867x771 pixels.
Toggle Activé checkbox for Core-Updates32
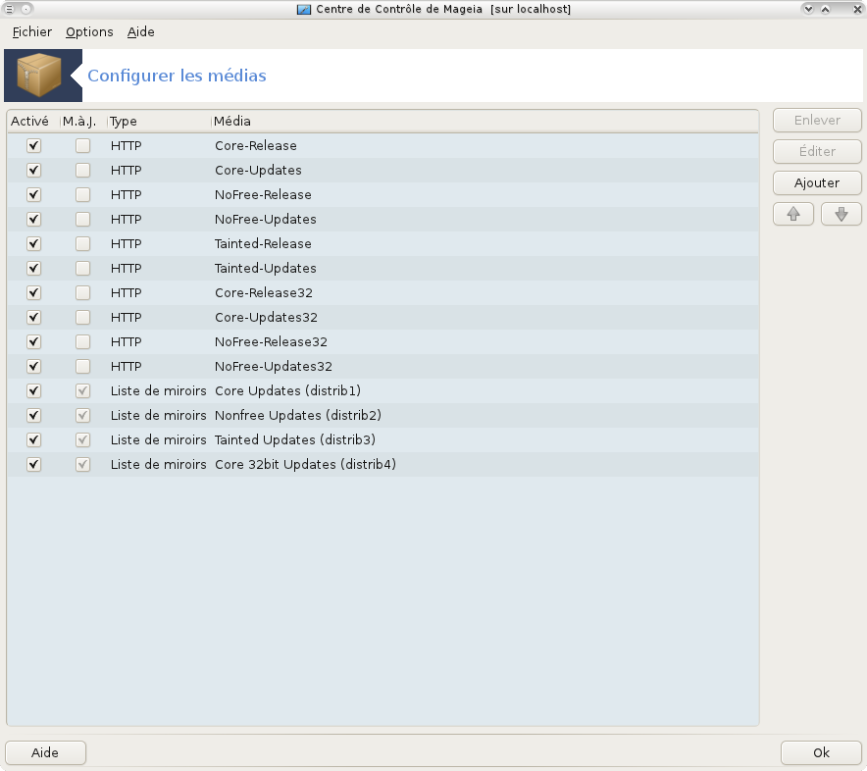tap(33, 317)
